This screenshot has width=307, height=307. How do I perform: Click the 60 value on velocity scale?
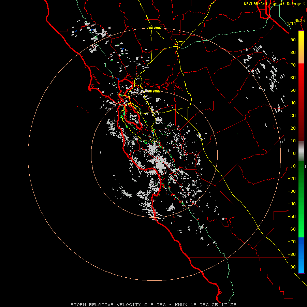coord(293,77)
